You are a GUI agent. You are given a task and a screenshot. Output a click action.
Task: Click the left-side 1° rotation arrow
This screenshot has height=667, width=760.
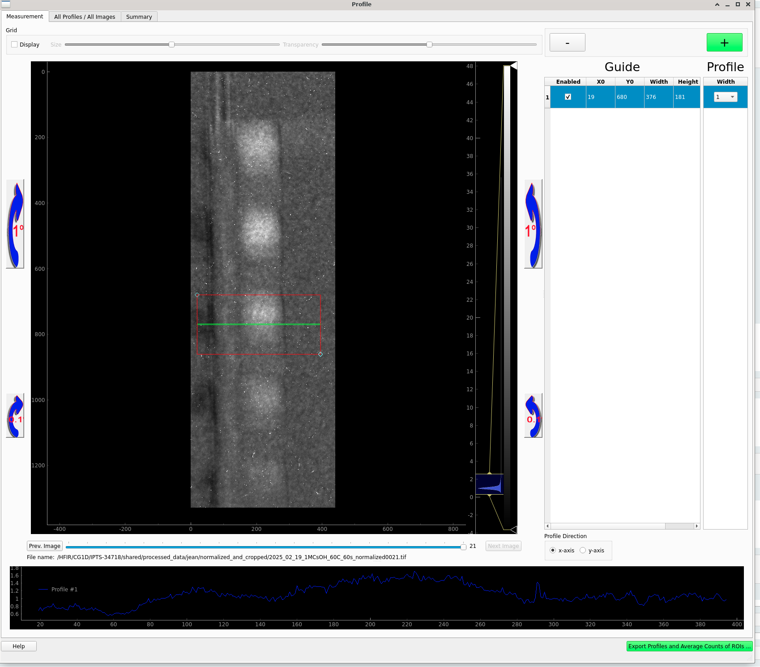[15, 224]
